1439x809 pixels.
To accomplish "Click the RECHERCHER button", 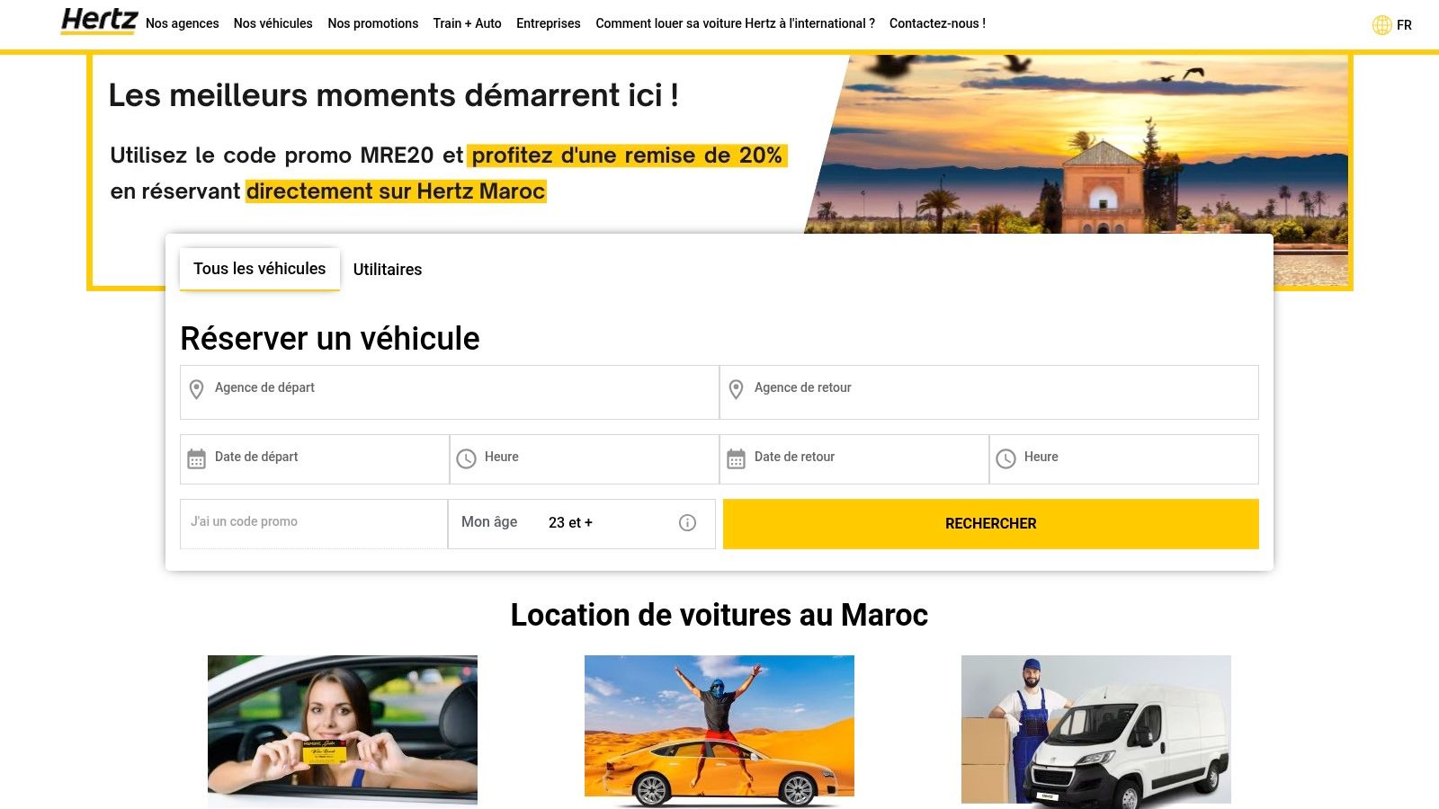I will (991, 524).
